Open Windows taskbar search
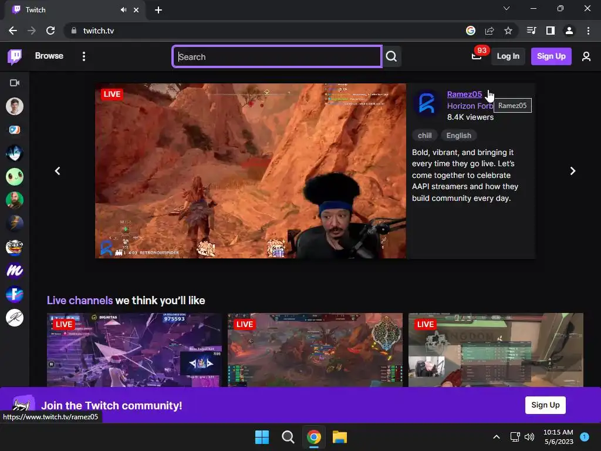 click(288, 437)
